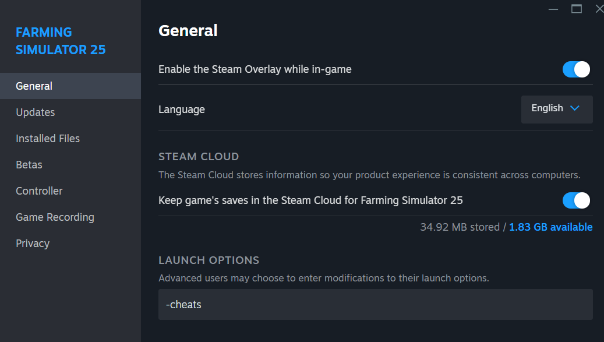Click the 1.83 GB available link

[x=550, y=227]
